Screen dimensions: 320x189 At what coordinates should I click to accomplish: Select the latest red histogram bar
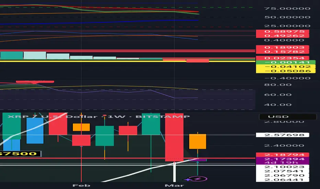pyautogui.click(x=197, y=61)
